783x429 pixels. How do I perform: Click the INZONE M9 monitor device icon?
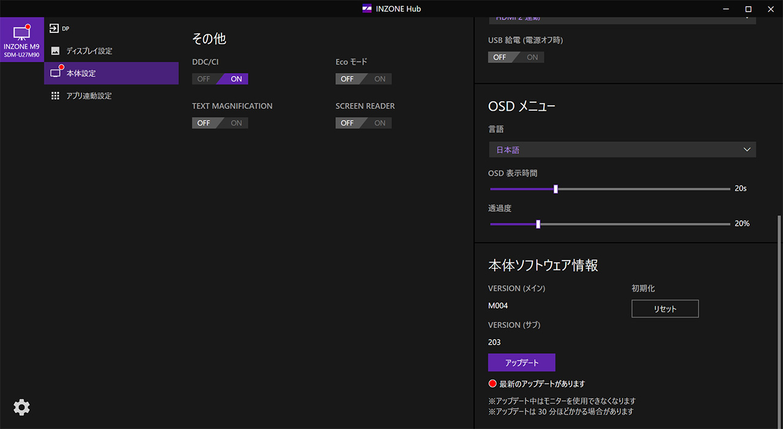[x=21, y=33]
